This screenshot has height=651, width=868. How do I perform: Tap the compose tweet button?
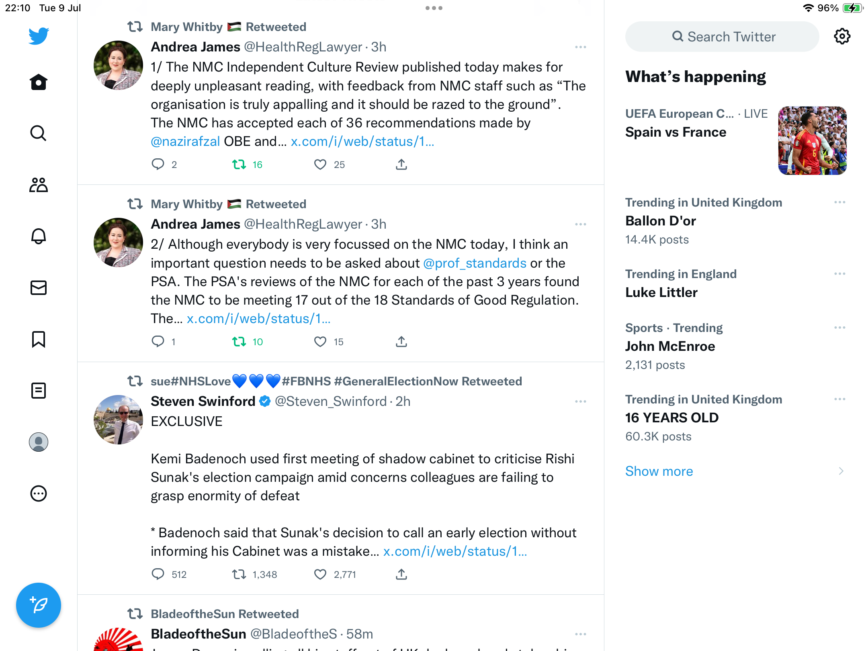(x=39, y=605)
